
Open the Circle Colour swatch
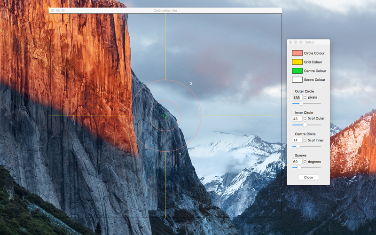click(297, 53)
